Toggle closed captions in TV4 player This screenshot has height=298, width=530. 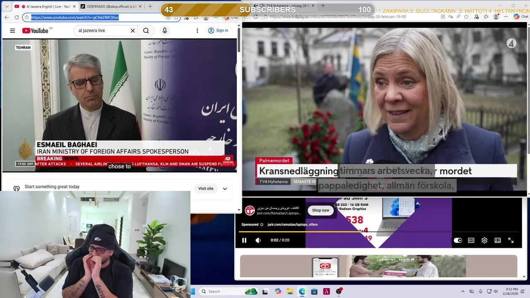tap(471, 240)
